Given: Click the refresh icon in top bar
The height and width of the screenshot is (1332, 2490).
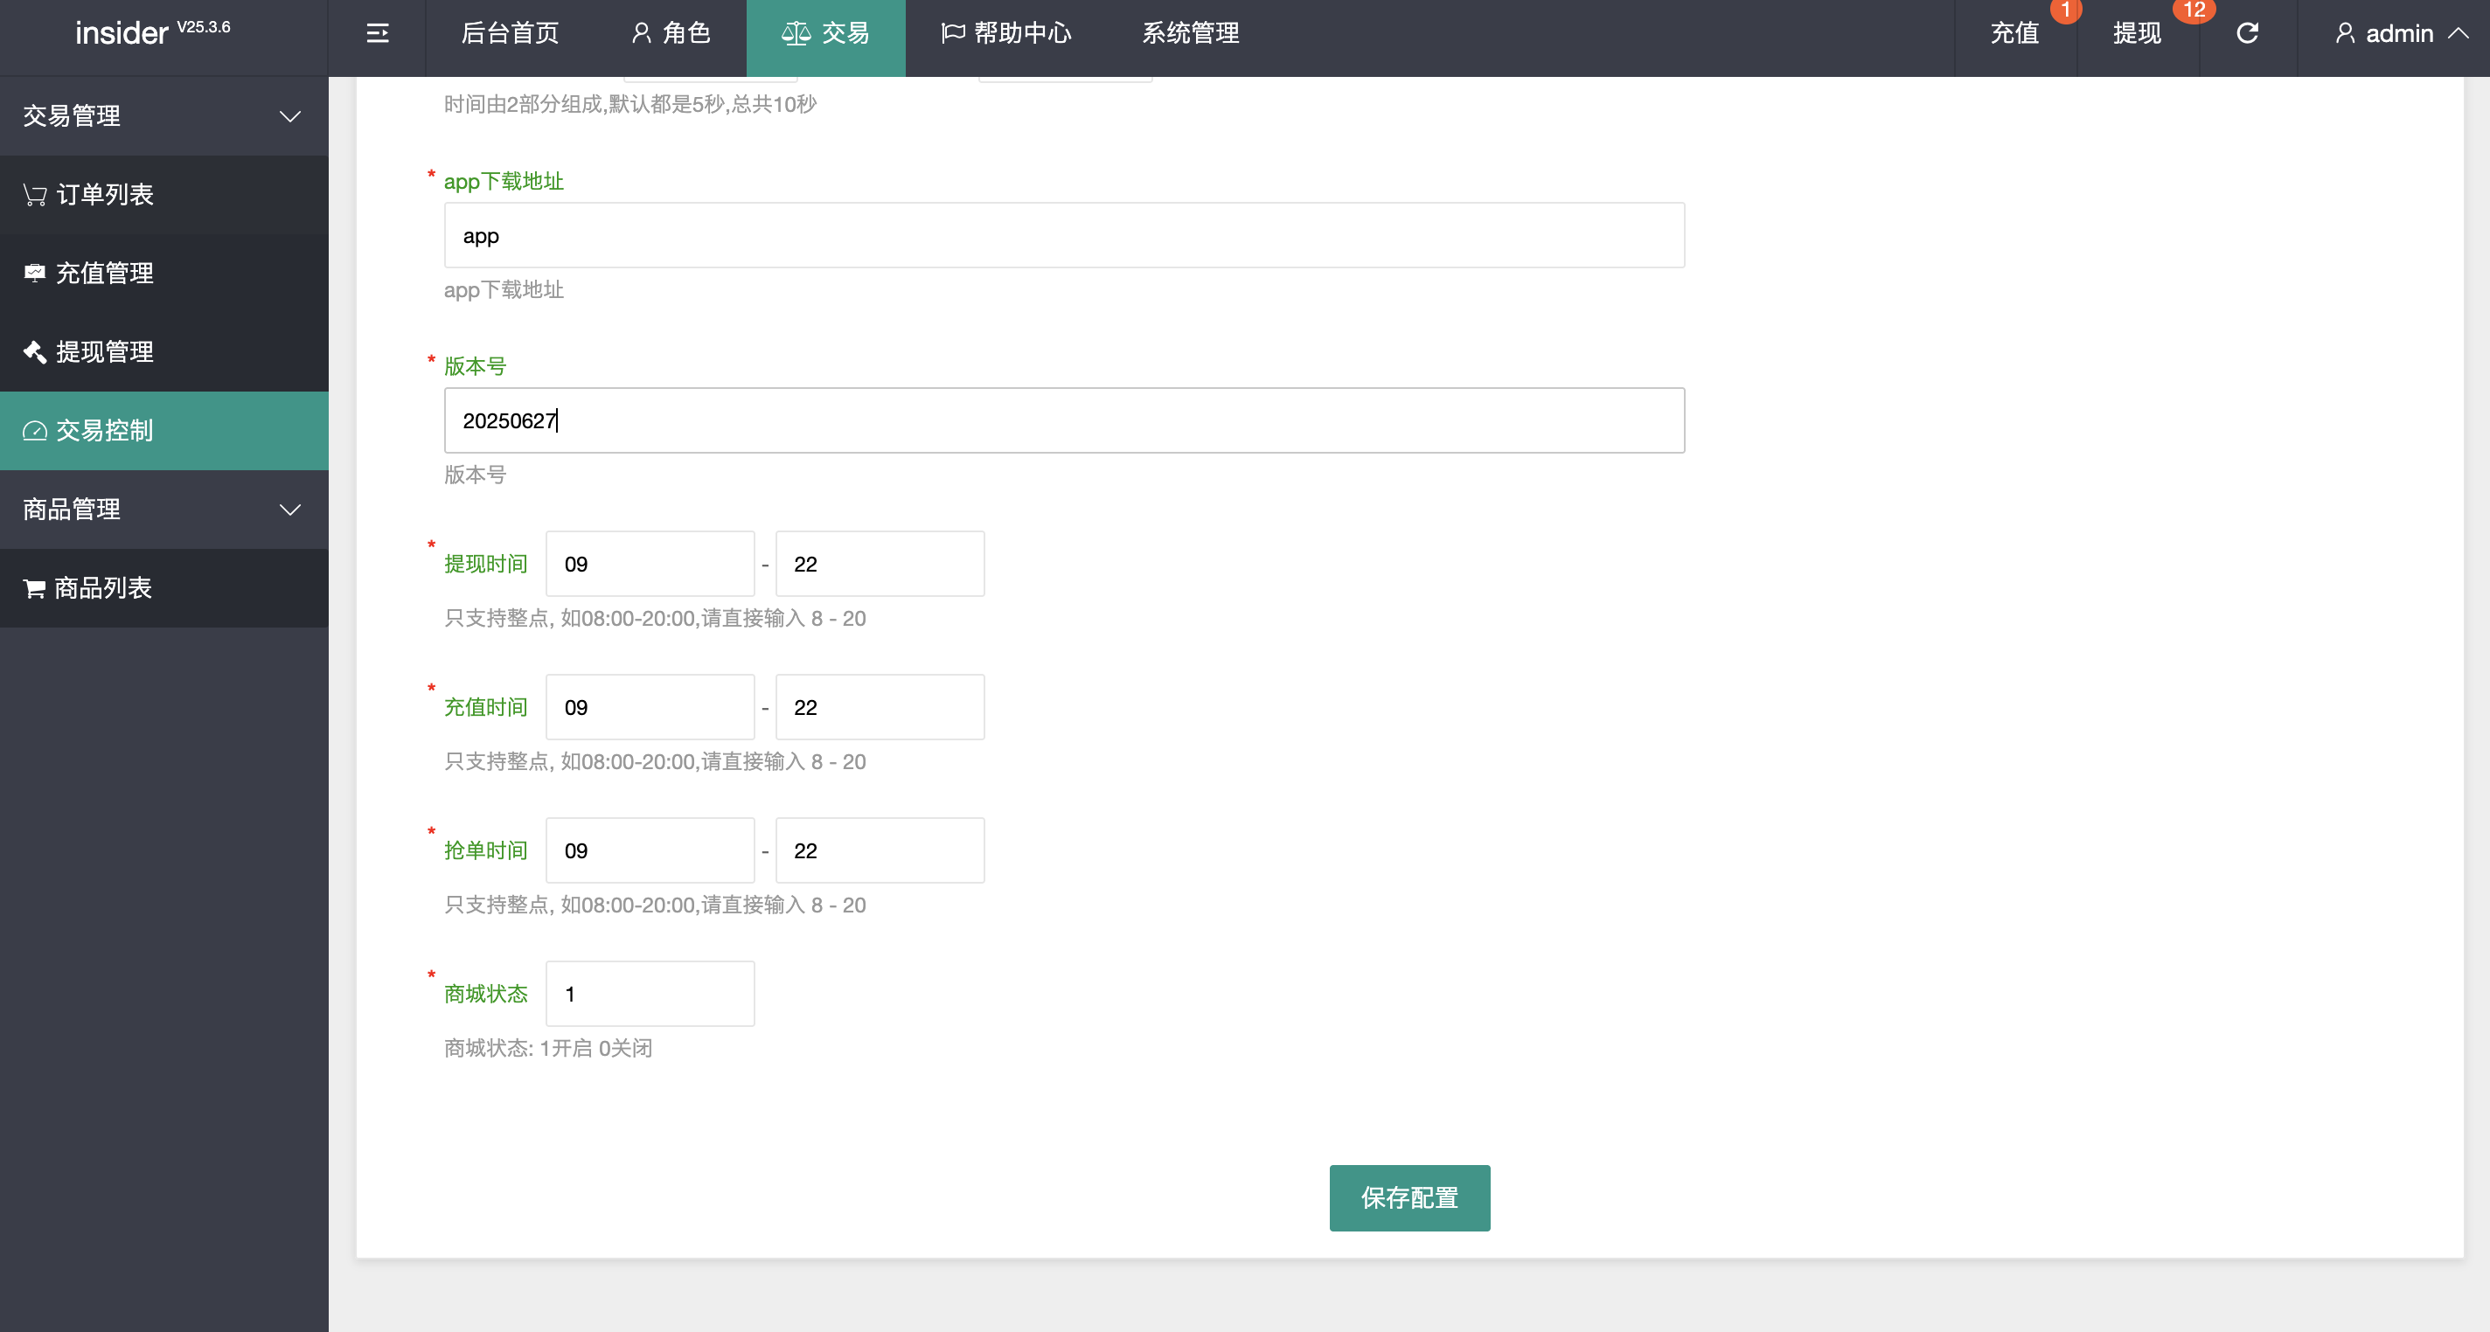Looking at the screenshot, I should pyautogui.click(x=2247, y=34).
